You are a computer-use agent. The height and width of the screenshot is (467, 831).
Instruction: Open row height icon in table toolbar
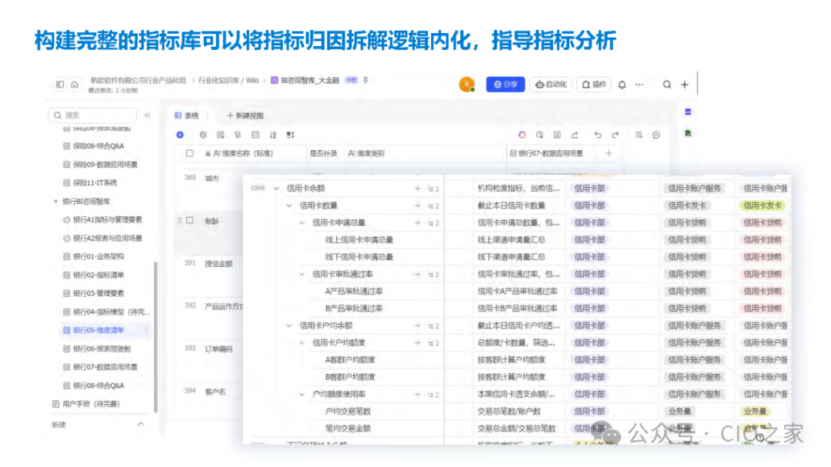290,135
